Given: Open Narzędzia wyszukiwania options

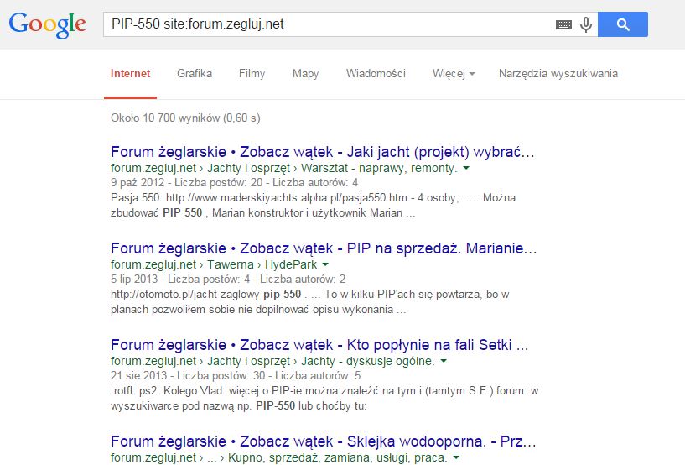Looking at the screenshot, I should 558,74.
